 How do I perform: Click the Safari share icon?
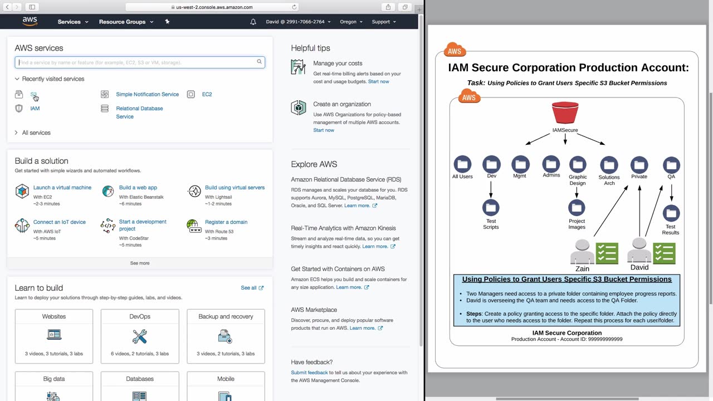point(388,7)
